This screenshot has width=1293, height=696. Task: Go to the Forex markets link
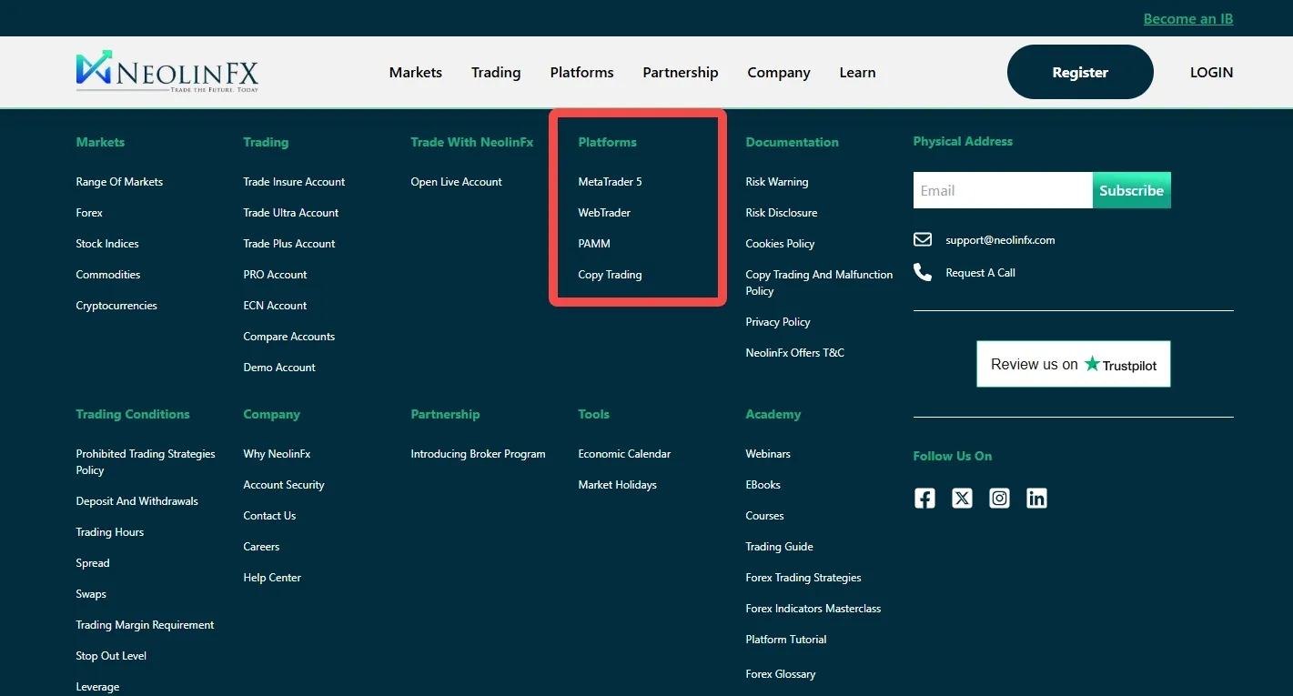tap(89, 213)
